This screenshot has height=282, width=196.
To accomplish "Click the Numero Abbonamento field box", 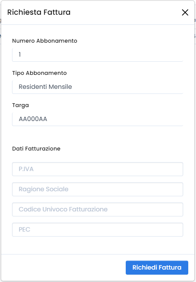I will click(x=97, y=55).
